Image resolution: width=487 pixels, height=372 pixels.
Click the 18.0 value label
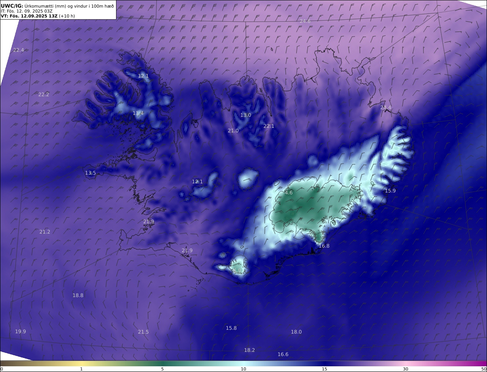(x=296, y=332)
